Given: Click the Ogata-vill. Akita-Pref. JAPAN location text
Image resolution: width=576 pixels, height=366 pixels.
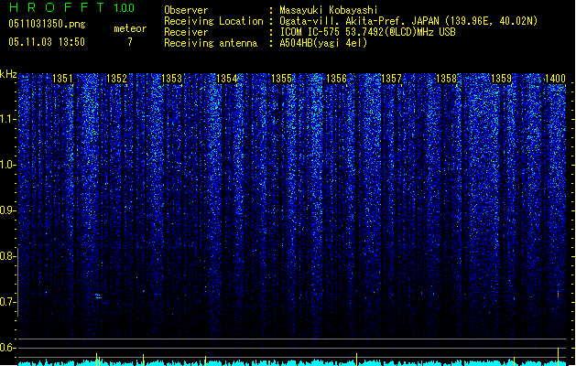Looking at the screenshot, I should click(x=408, y=21).
